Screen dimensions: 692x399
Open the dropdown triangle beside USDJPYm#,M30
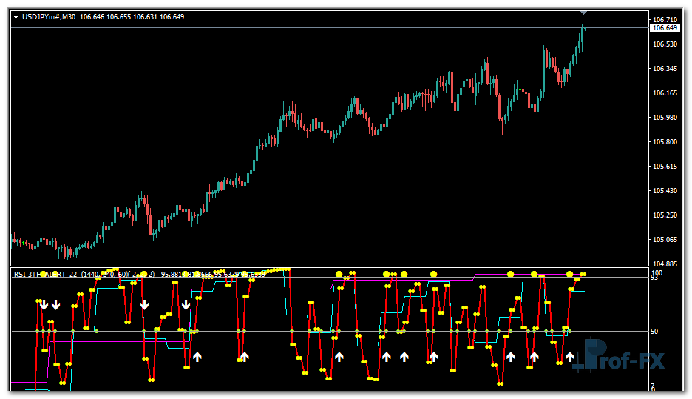[16, 16]
